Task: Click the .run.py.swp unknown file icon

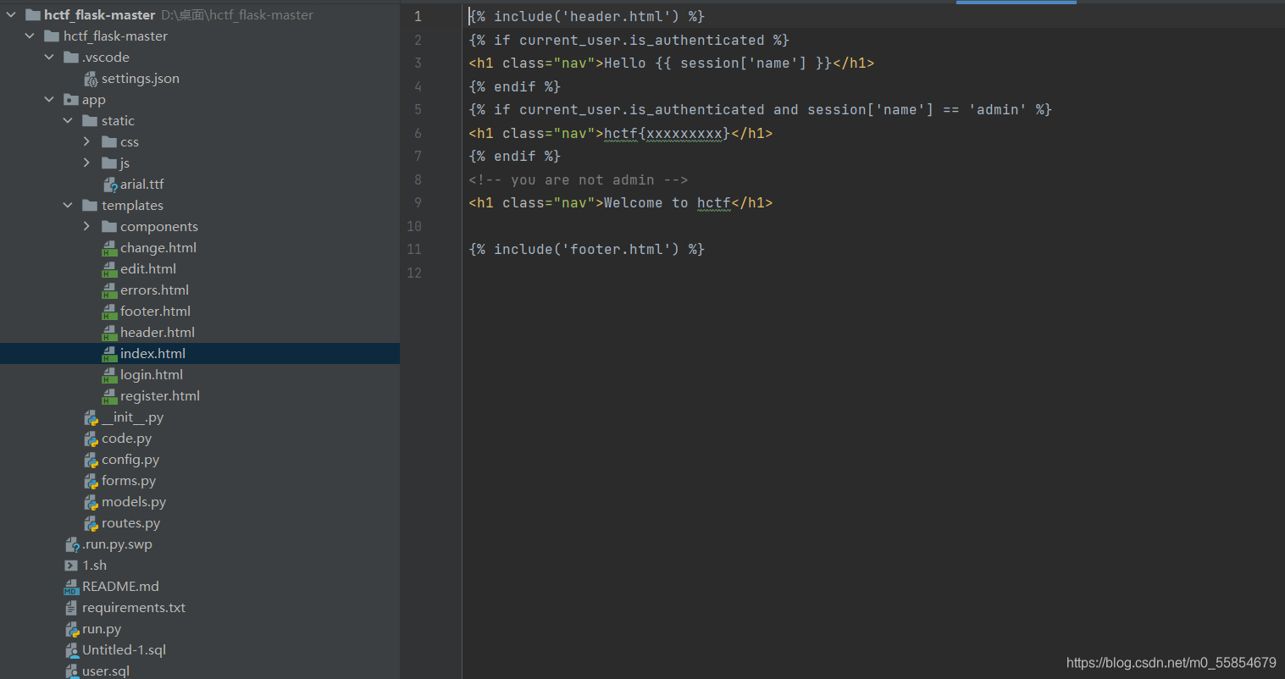Action: point(72,544)
